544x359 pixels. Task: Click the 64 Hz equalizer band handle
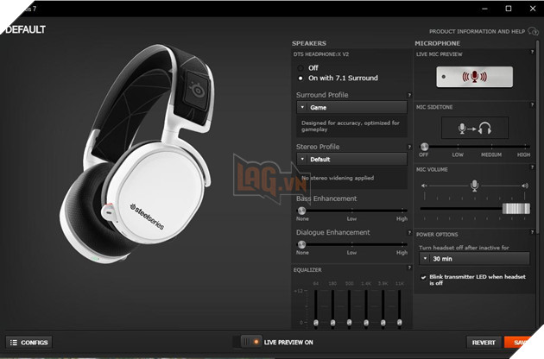tap(316, 323)
